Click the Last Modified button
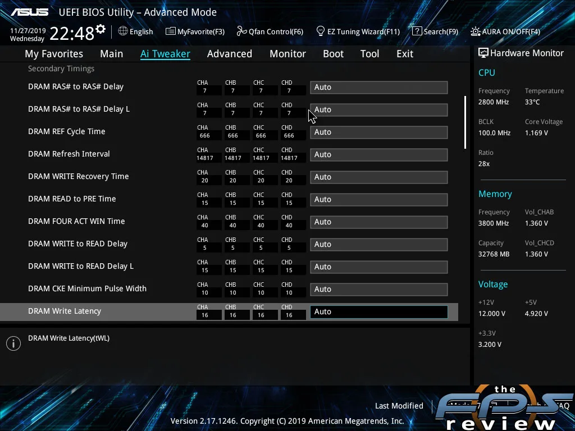The height and width of the screenshot is (431, 575). tap(399, 406)
